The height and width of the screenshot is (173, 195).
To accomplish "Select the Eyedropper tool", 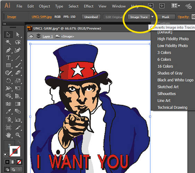I will coord(8,111).
